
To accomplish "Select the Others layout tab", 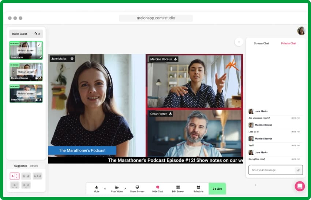I will click(34, 166).
